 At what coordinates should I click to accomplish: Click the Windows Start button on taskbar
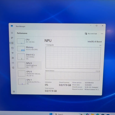[51, 114]
